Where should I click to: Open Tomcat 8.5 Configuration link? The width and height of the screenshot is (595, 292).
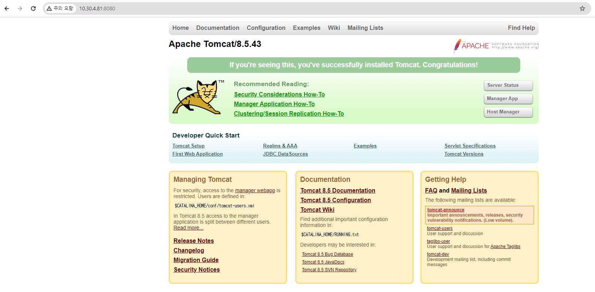pyautogui.click(x=336, y=200)
